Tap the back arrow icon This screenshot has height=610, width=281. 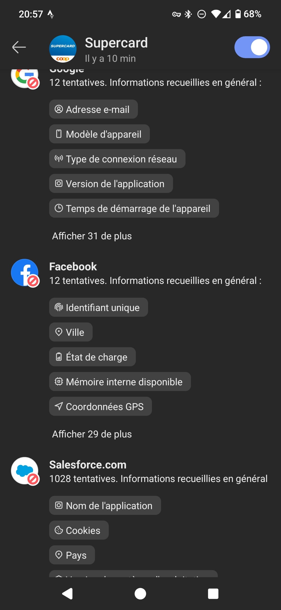coord(19,47)
